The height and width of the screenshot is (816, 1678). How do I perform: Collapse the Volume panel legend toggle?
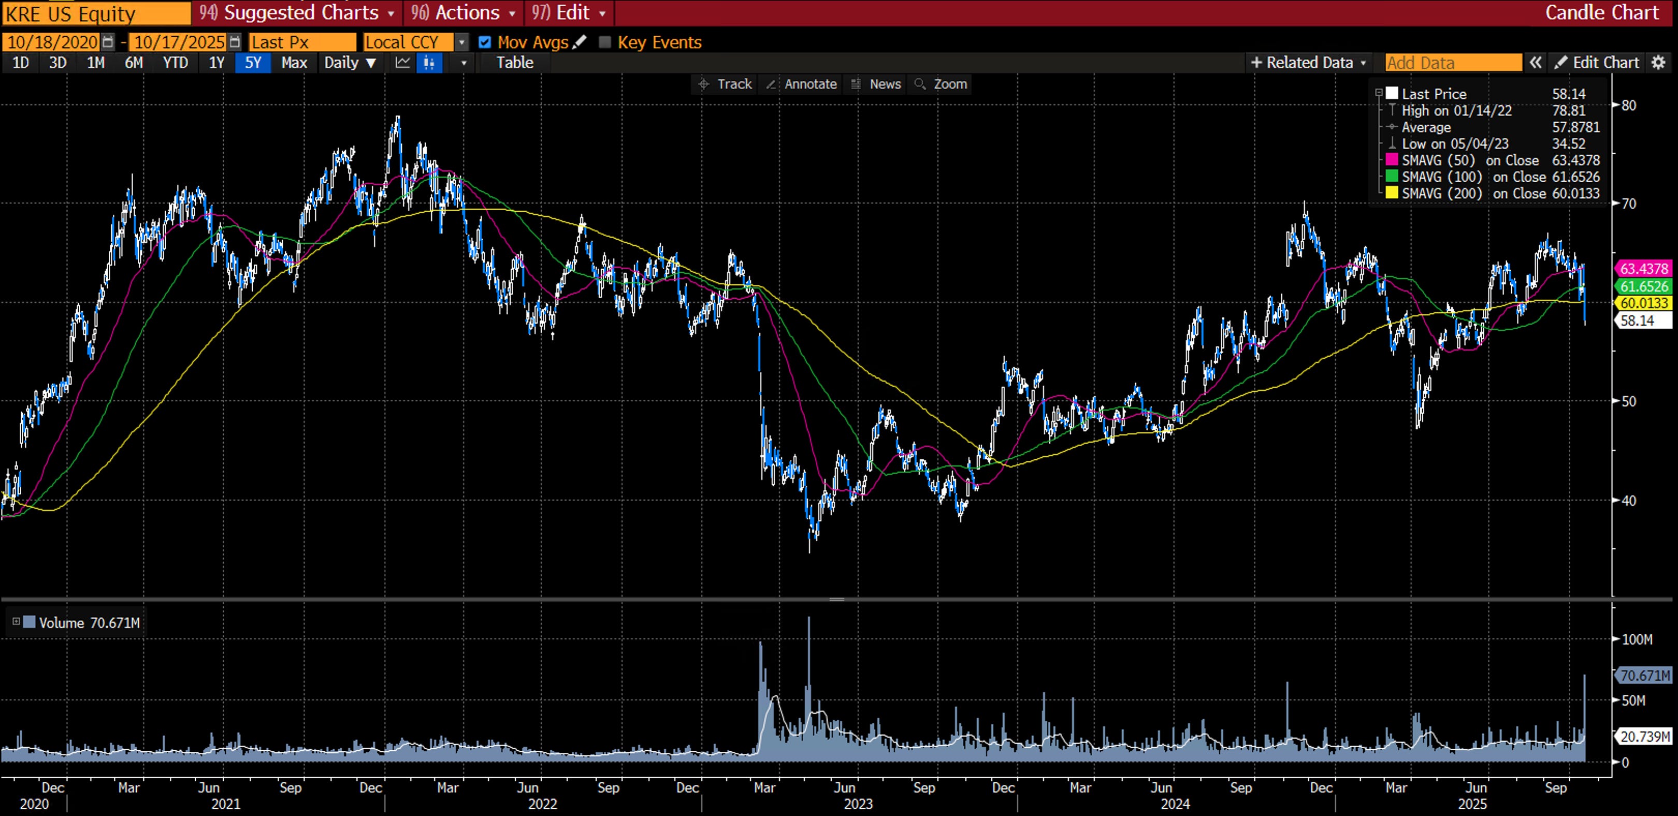pyautogui.click(x=16, y=622)
